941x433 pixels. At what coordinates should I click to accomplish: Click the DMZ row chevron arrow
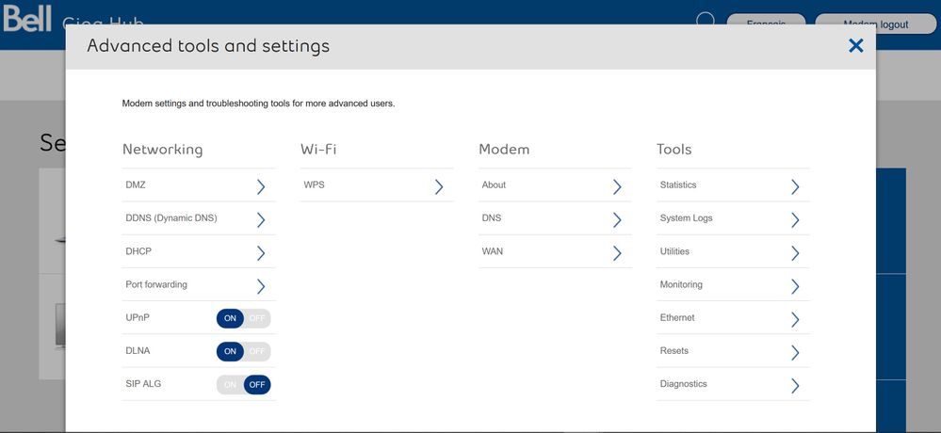pos(261,186)
